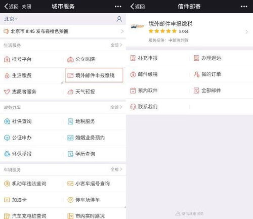Tap the five-star 5.0分 rating
This screenshot has height=219, width=253.
point(168,31)
